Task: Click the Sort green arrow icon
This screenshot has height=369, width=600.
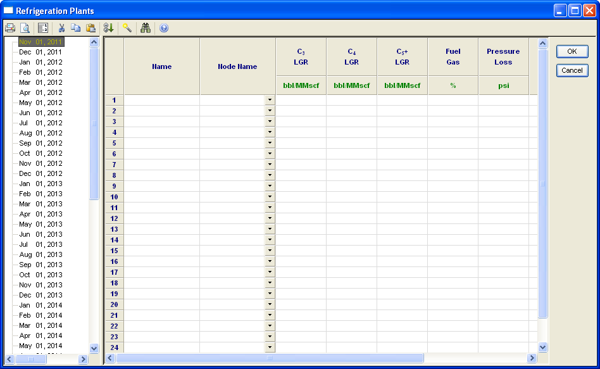Action: (x=108, y=28)
